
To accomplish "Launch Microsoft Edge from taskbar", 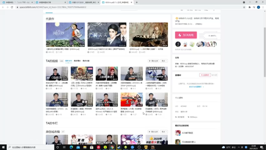I will (x=71, y=147).
